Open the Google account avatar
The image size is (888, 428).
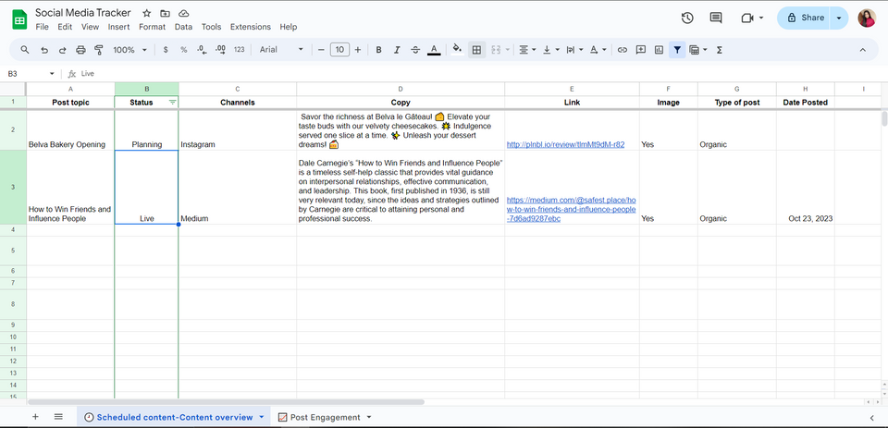click(x=867, y=18)
